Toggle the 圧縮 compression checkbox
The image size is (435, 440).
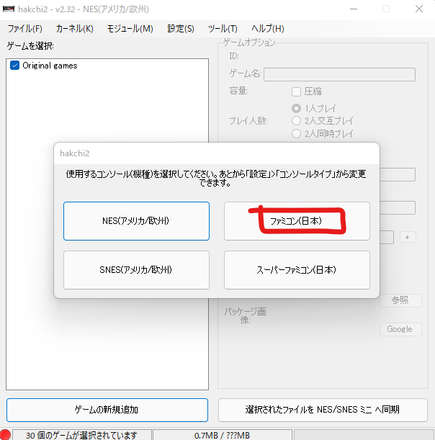(296, 91)
